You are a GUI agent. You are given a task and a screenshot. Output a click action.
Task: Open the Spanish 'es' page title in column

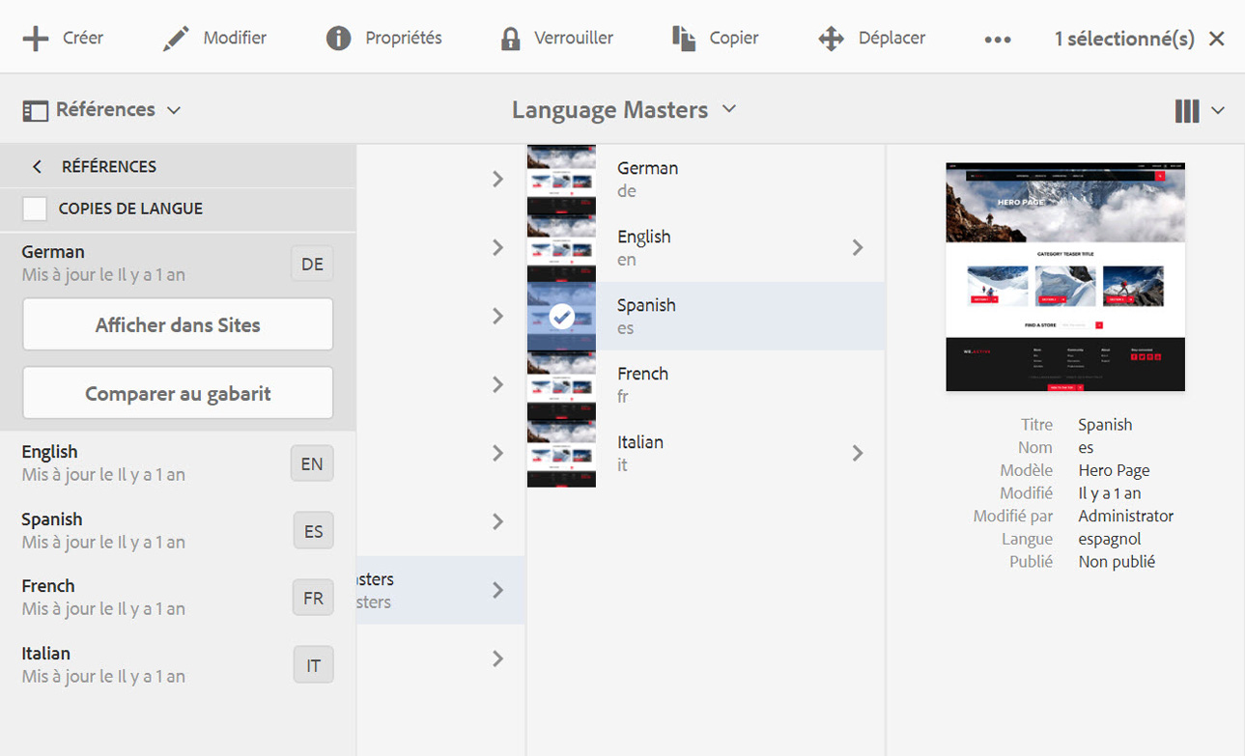[x=646, y=305]
